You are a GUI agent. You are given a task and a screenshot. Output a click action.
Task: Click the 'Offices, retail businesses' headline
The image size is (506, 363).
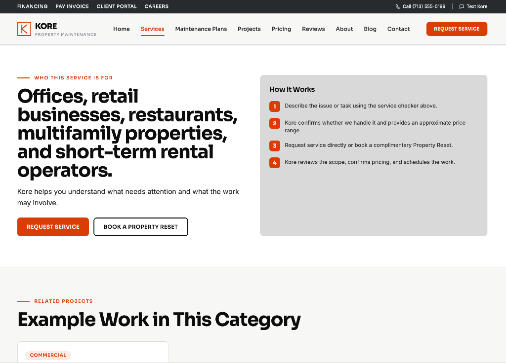tap(127, 133)
